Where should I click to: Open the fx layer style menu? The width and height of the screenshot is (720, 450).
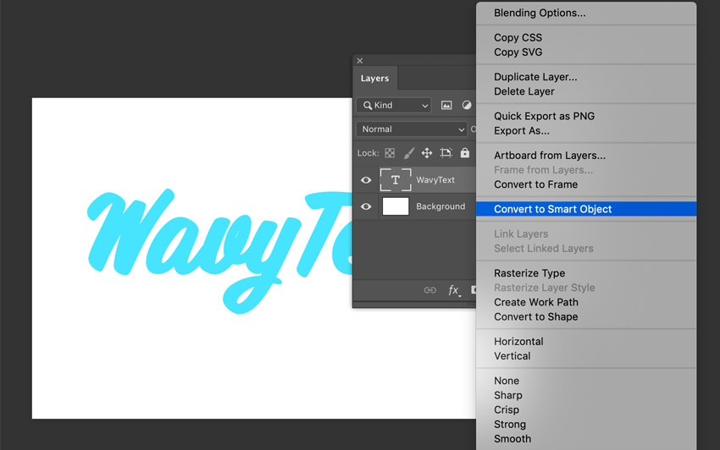click(x=454, y=290)
